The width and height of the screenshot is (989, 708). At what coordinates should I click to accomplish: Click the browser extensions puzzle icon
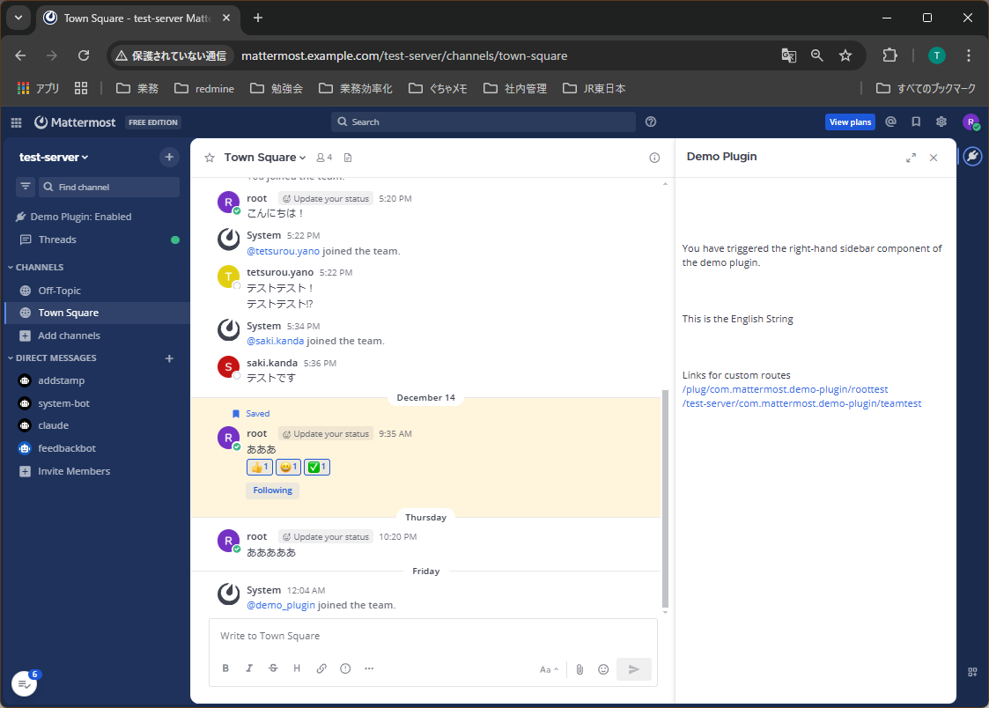(x=889, y=55)
